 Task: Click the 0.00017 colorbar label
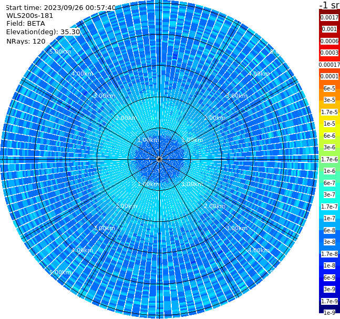[x=329, y=65]
